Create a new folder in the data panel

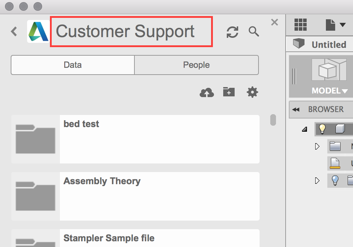(x=229, y=92)
